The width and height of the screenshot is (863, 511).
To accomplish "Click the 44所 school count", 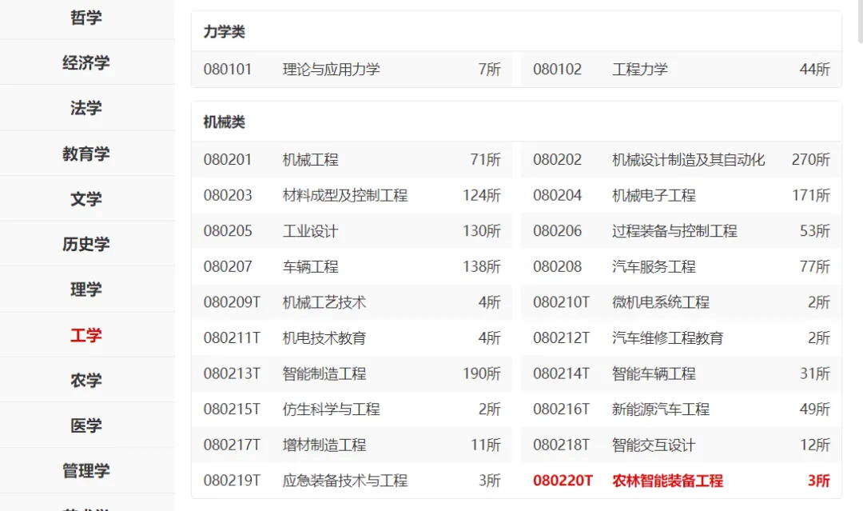I will point(814,70).
